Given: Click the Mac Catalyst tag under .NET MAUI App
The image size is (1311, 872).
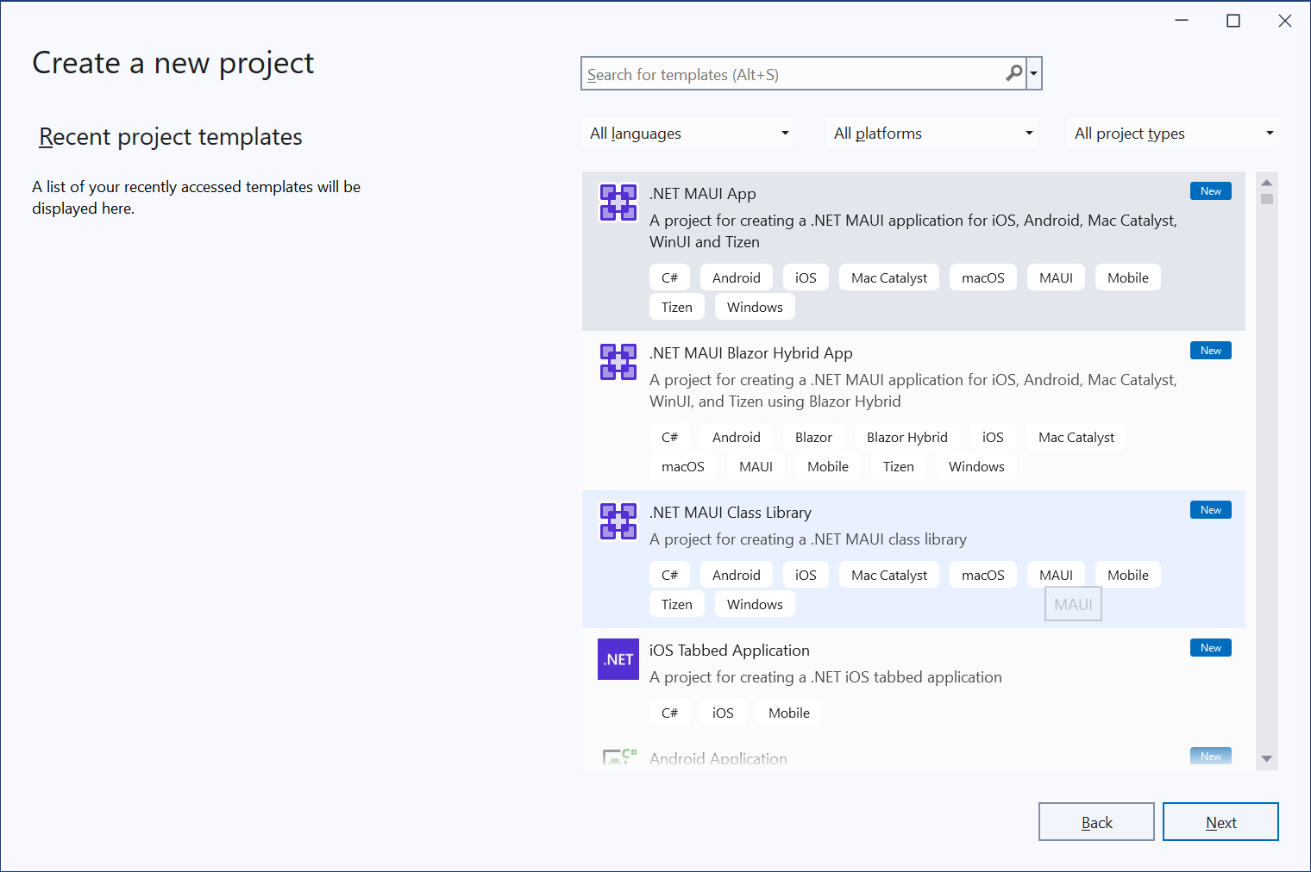Looking at the screenshot, I should pyautogui.click(x=889, y=277).
